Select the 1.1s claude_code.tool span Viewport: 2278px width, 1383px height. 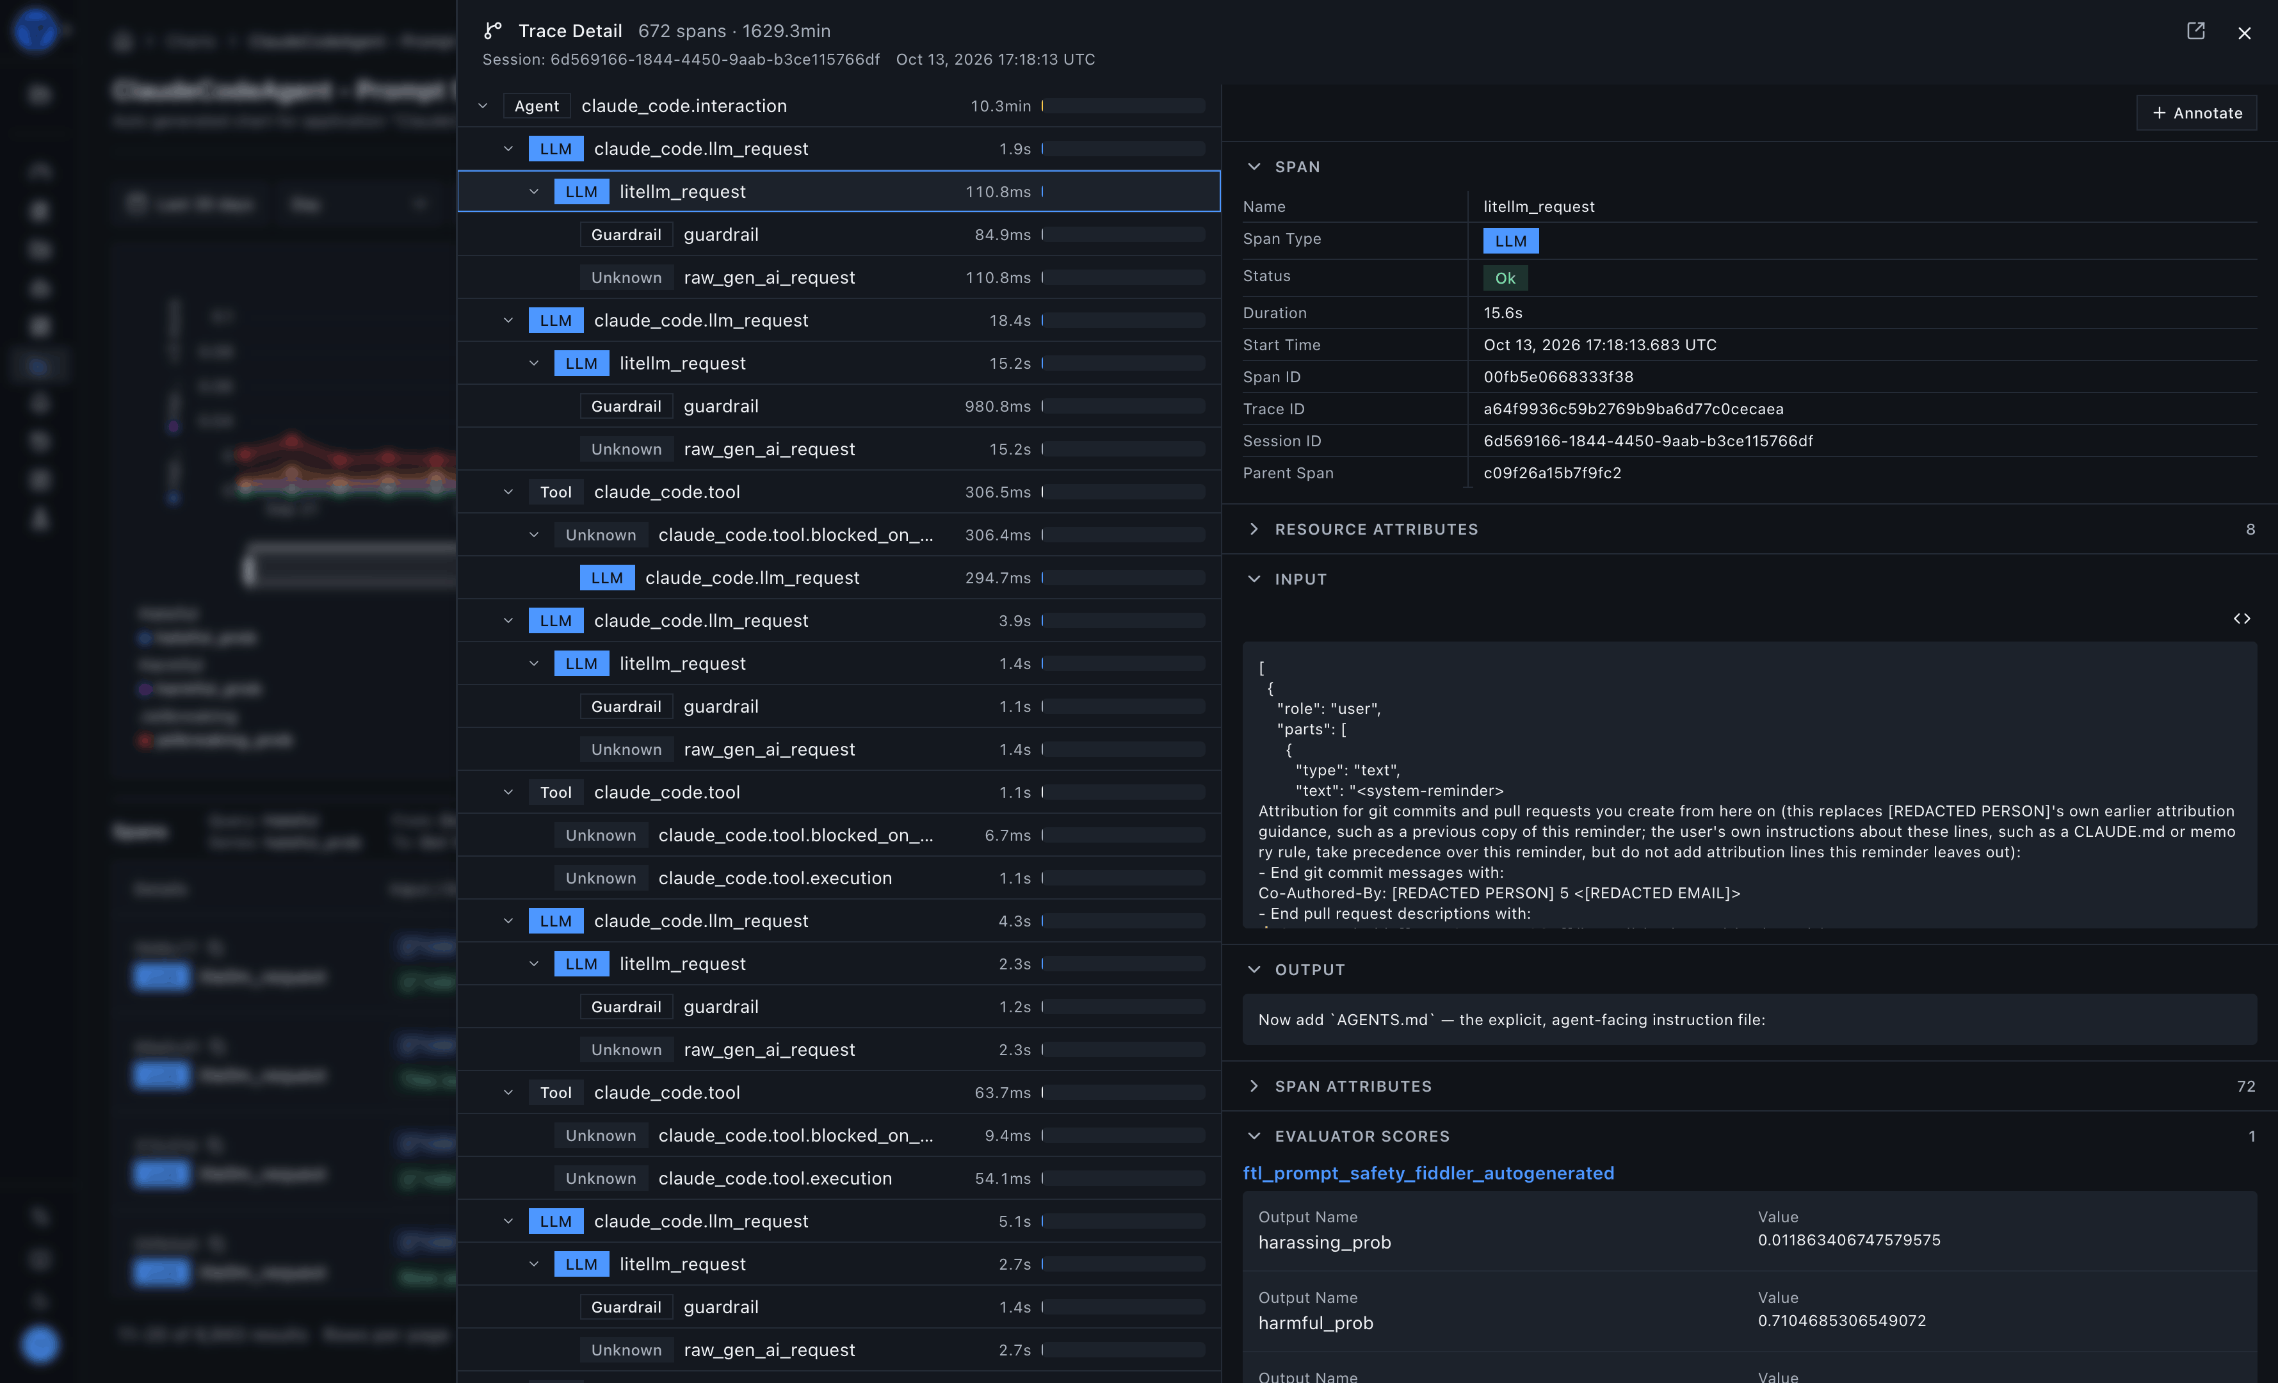pos(839,792)
